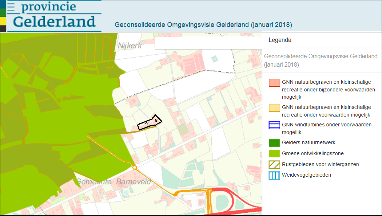Select legend text 'Gelders natuurnetwerk'

click(309, 143)
